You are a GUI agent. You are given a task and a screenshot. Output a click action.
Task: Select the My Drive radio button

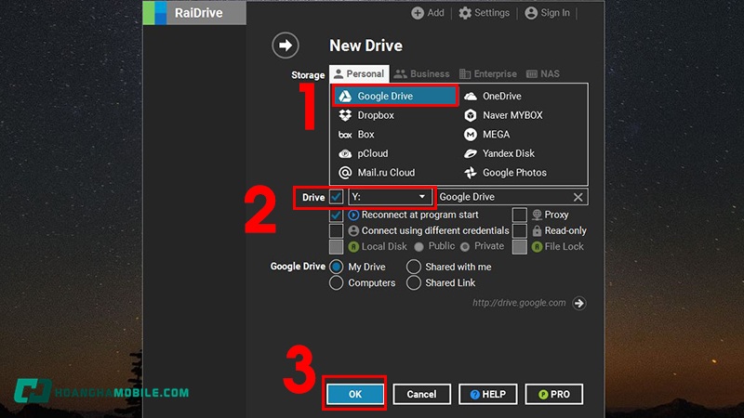pyautogui.click(x=336, y=267)
